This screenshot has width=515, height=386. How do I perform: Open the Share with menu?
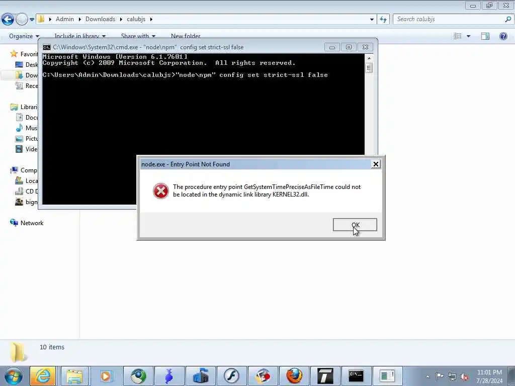(x=138, y=36)
